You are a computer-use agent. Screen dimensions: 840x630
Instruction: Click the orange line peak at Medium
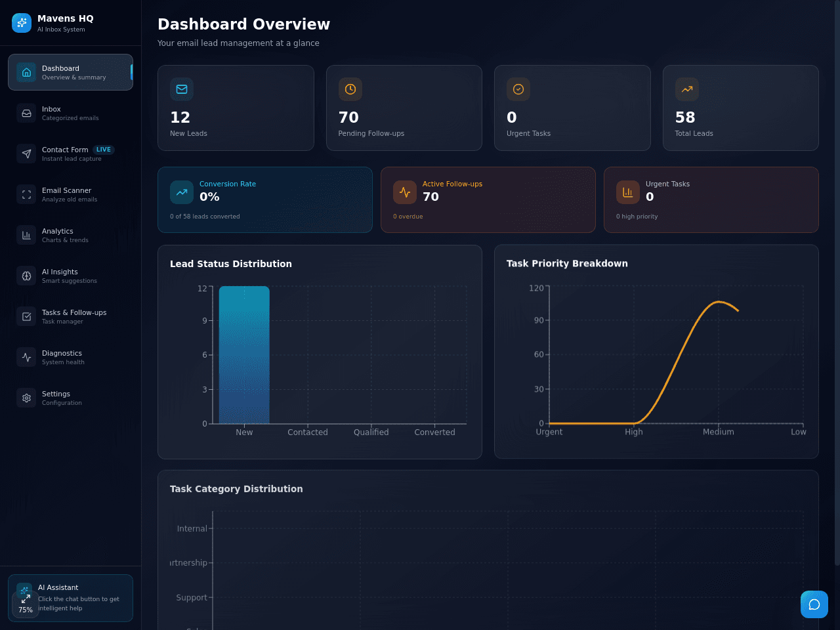pos(719,302)
